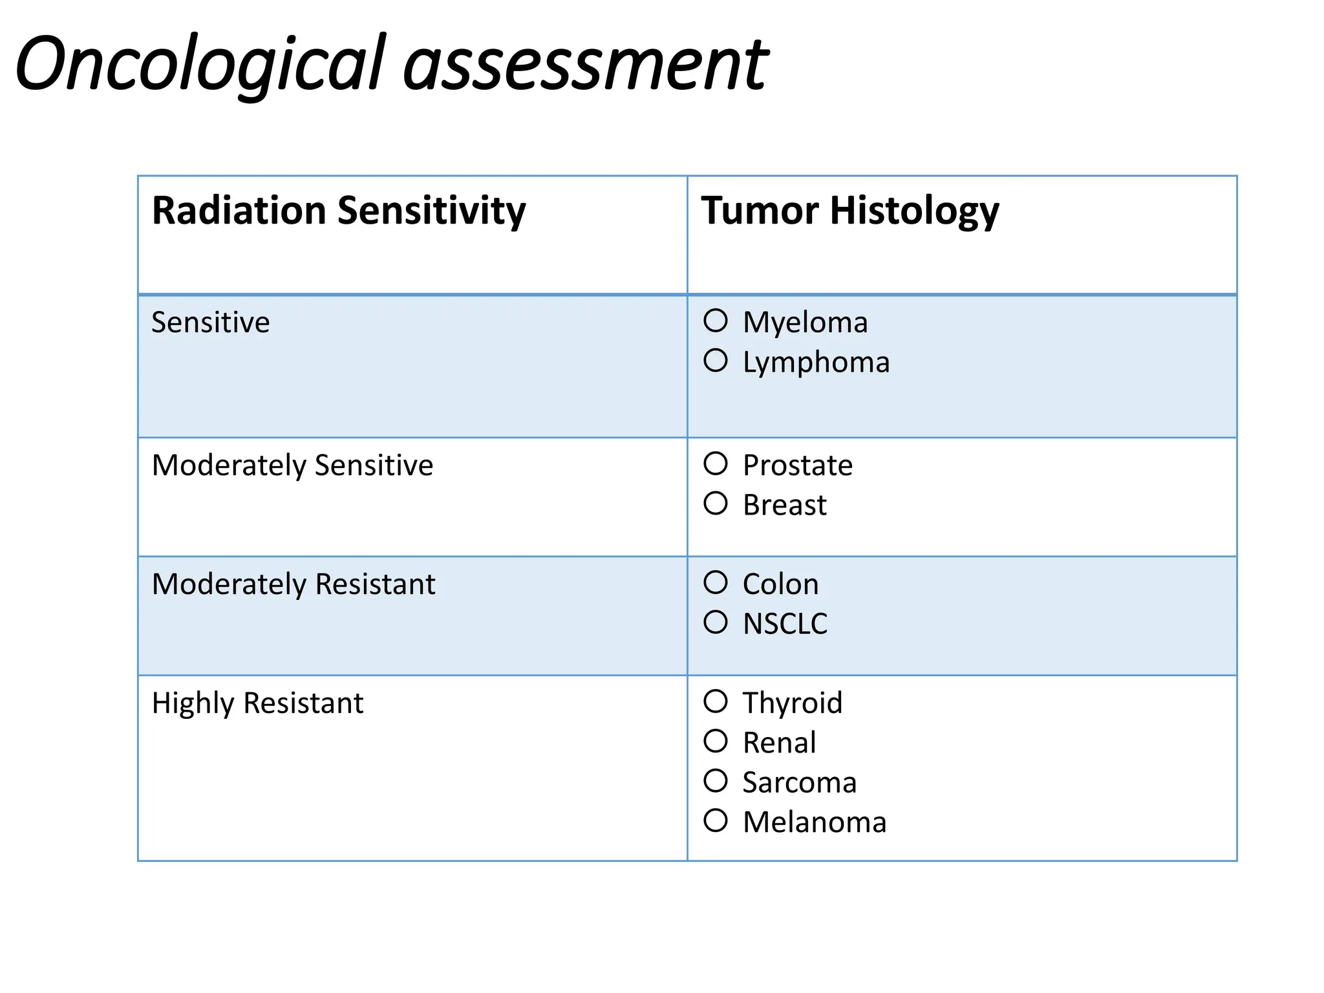Click the circle bullet beside Lymphoma
The width and height of the screenshot is (1324, 993).
pos(716,361)
